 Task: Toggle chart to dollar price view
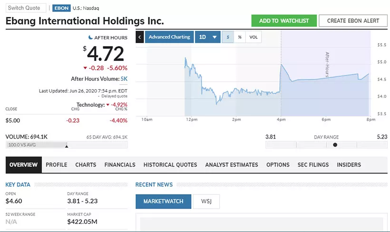[x=228, y=37]
